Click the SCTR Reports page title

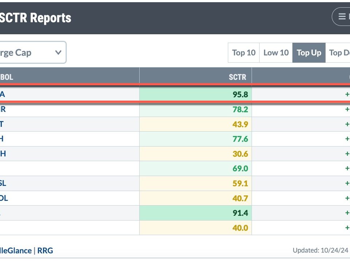click(x=35, y=17)
